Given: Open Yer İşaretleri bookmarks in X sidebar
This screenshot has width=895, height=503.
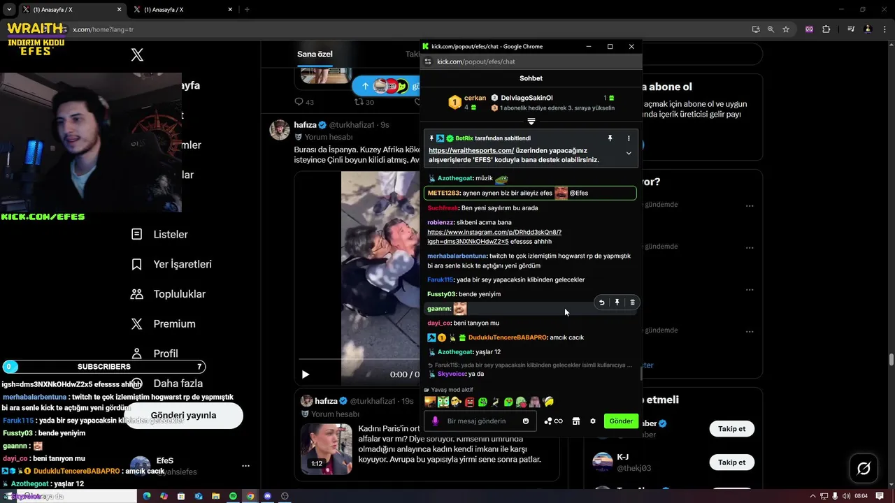Looking at the screenshot, I should [171, 264].
